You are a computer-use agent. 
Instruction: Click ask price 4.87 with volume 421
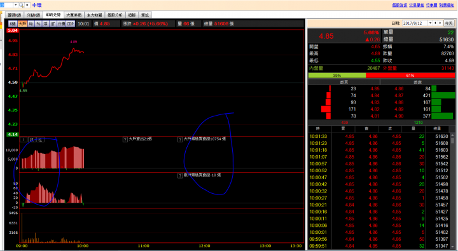(x=399, y=95)
